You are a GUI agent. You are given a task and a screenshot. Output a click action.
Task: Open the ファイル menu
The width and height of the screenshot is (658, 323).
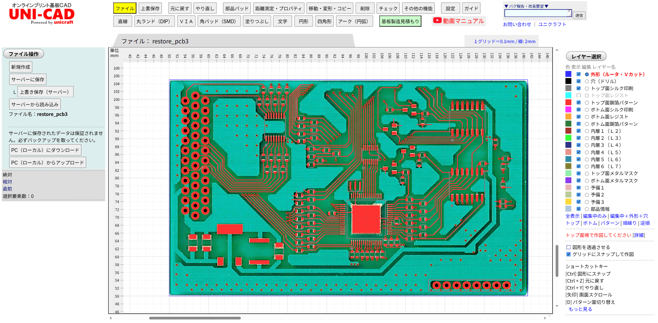pos(125,8)
